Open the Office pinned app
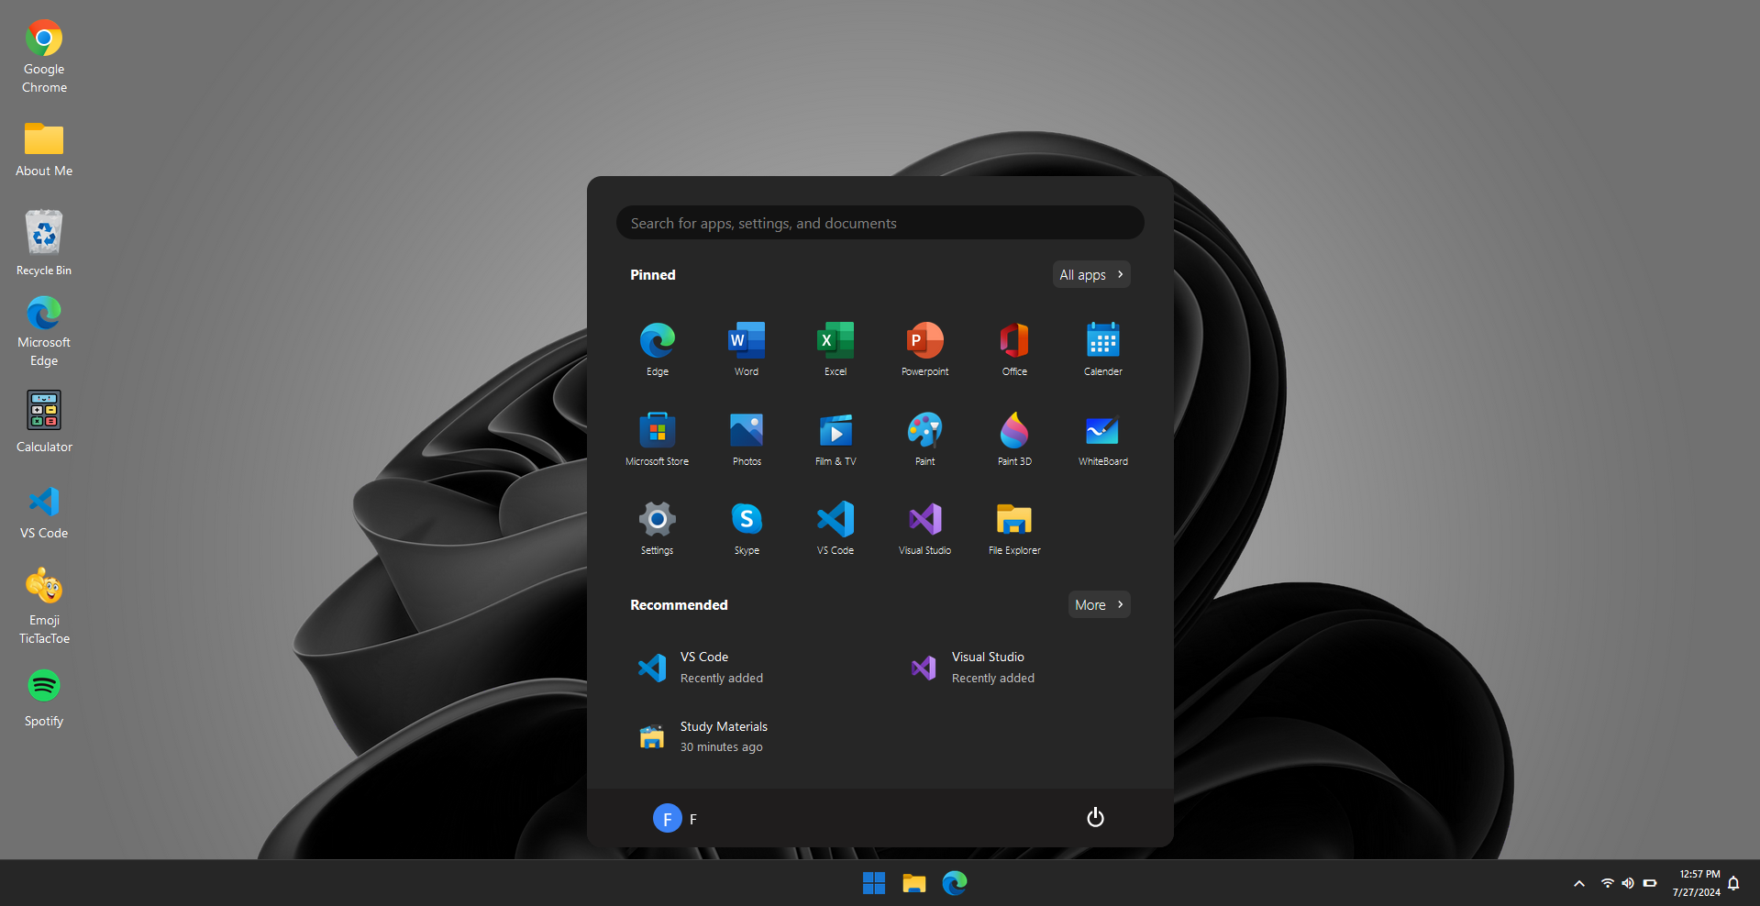The height and width of the screenshot is (906, 1760). pyautogui.click(x=1014, y=348)
